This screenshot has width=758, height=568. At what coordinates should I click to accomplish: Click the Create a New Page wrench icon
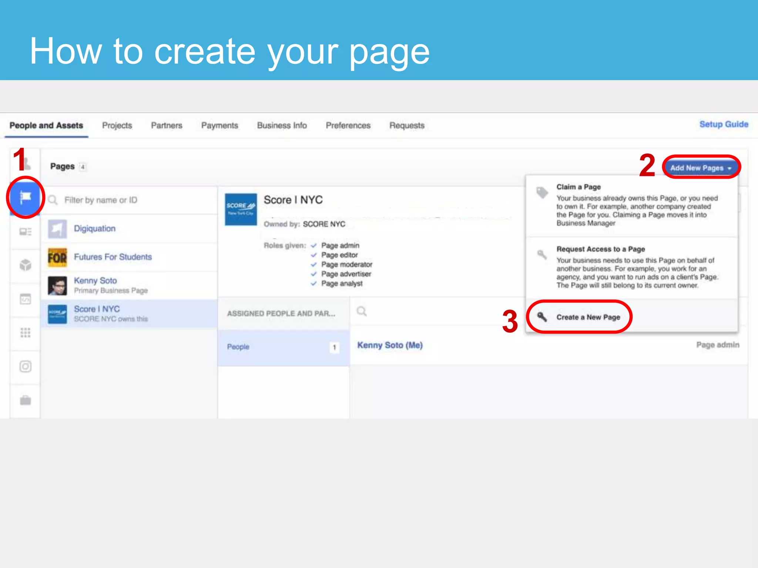[x=542, y=317]
